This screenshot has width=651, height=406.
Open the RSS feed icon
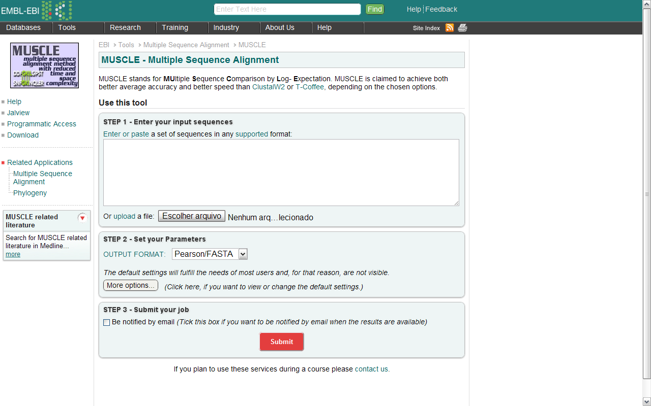(x=450, y=28)
